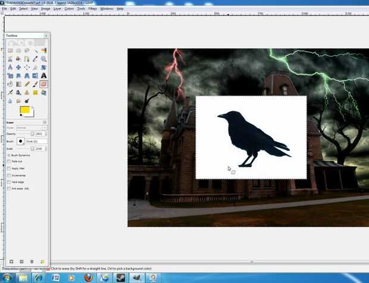Open the Filters menu

click(92, 8)
